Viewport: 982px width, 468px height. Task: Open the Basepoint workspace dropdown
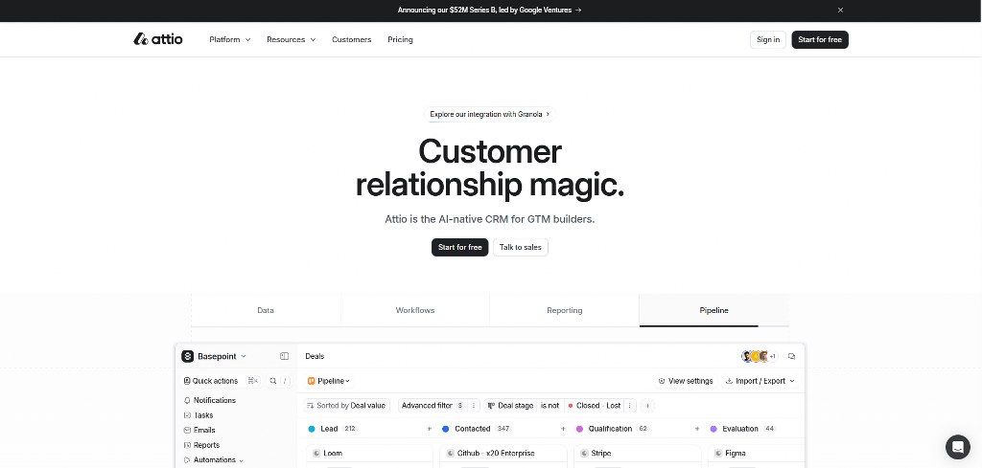[214, 356]
